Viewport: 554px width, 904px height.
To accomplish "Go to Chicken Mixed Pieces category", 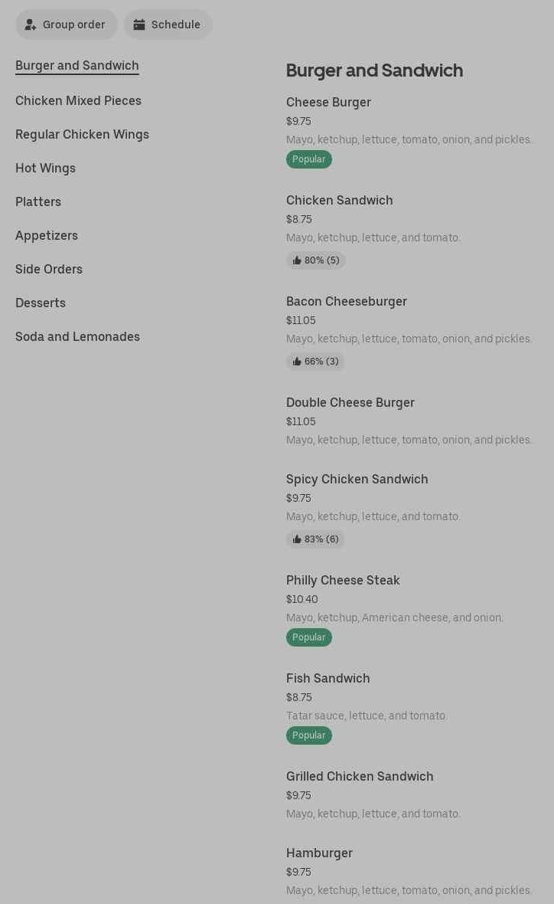I will [78, 101].
